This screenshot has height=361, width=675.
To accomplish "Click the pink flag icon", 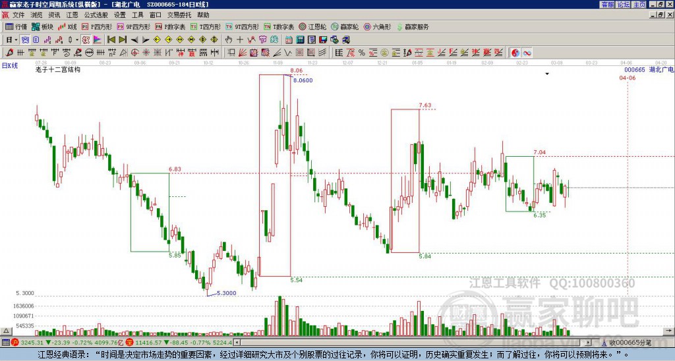I will click(98, 40).
